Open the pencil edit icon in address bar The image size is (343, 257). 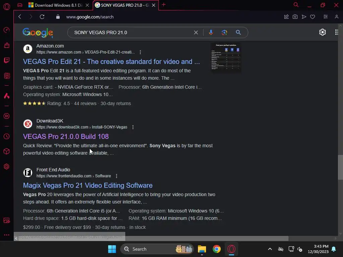click(286, 17)
